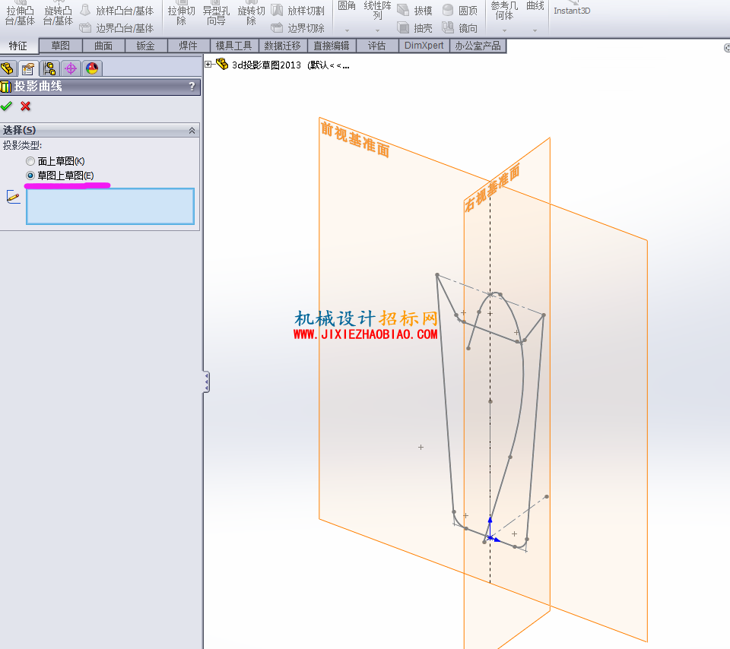The width and height of the screenshot is (730, 649).
Task: Open the DisplayManager color ball icon
Action: [x=92, y=69]
